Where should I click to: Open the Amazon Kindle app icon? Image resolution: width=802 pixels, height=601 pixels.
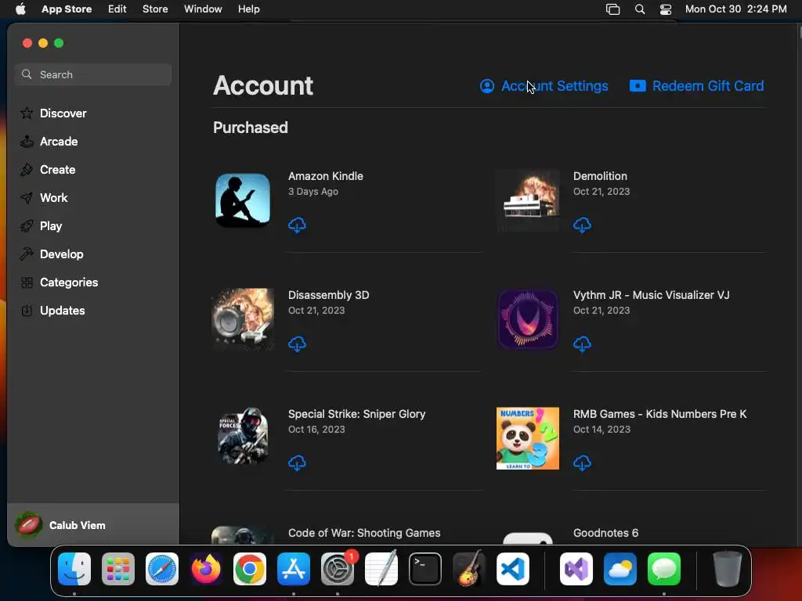pos(243,200)
